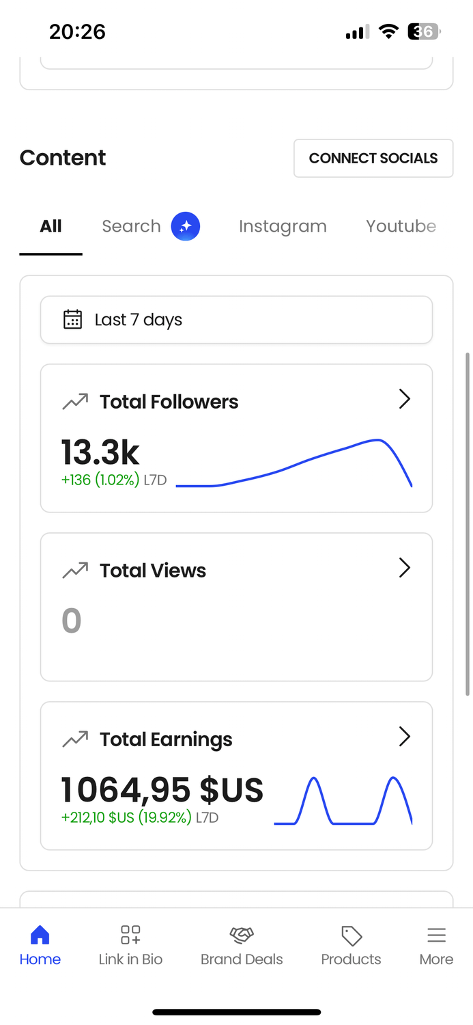Tap the Products tag icon
Viewport: 473px width, 1025px height.
351,934
